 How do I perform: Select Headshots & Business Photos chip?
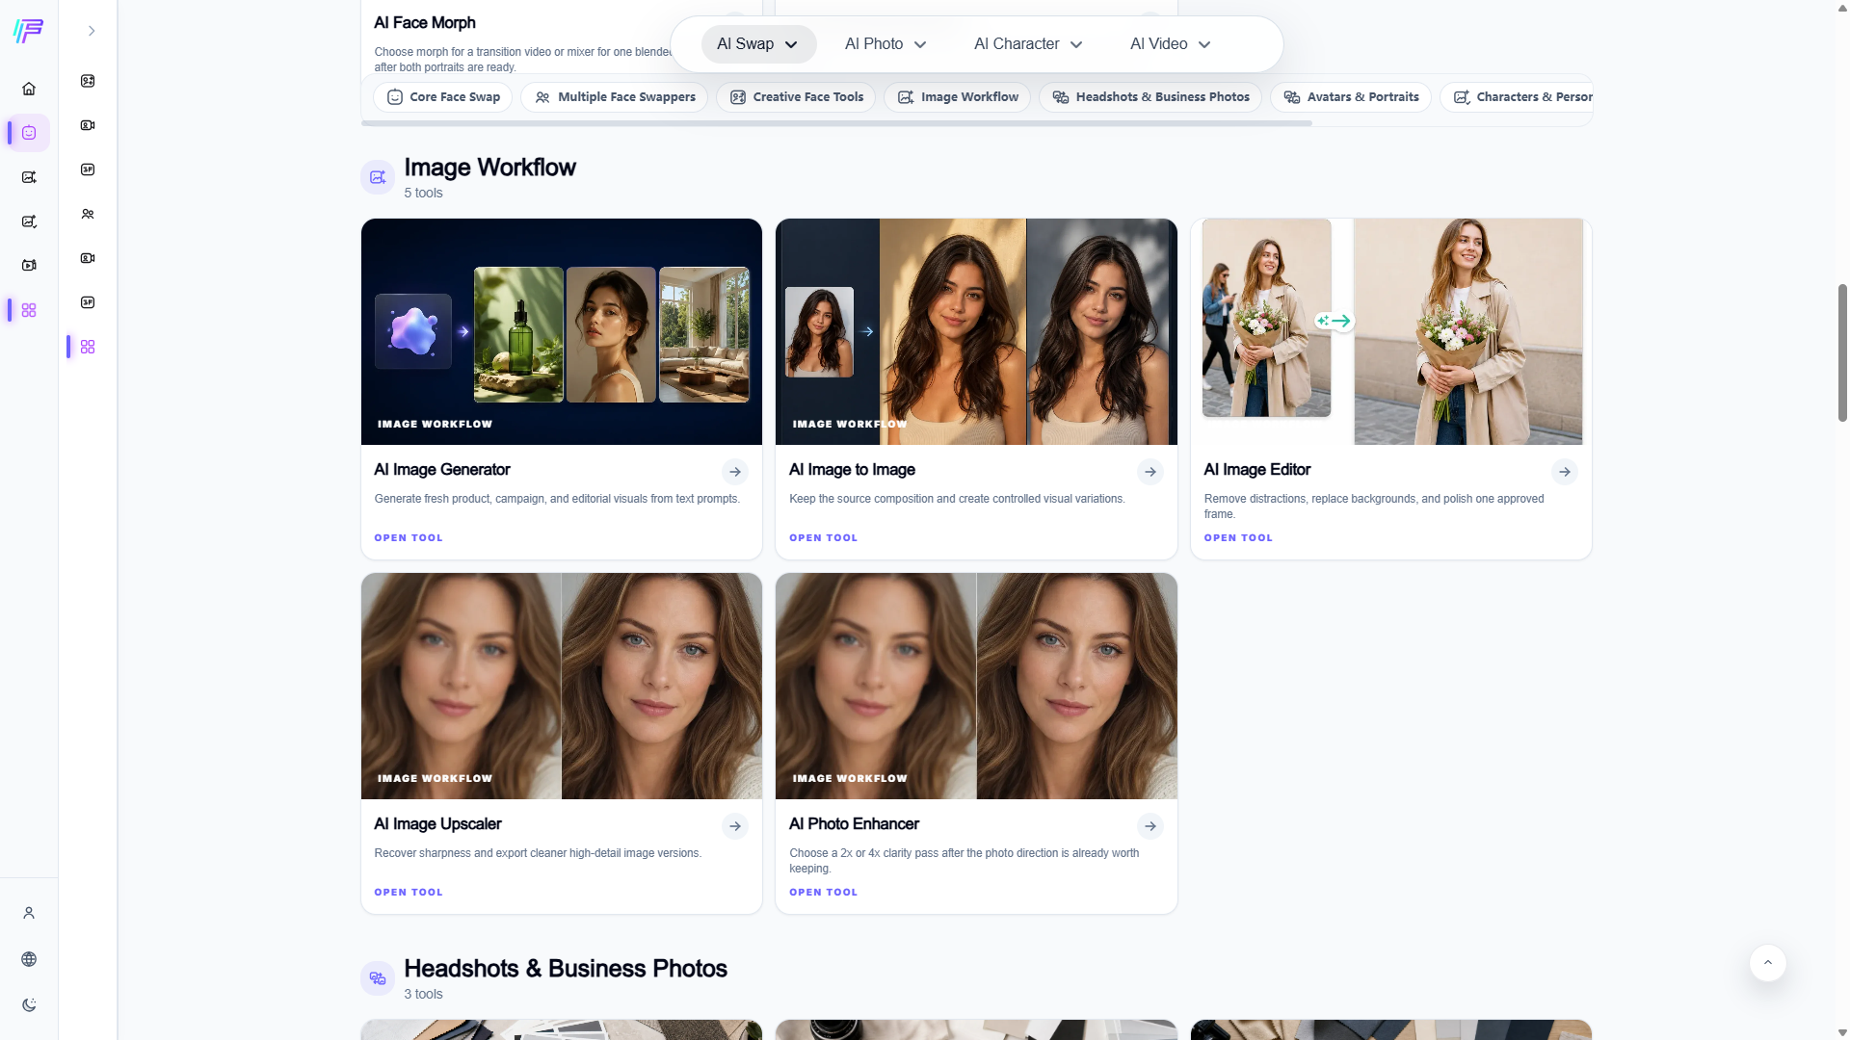(1150, 97)
